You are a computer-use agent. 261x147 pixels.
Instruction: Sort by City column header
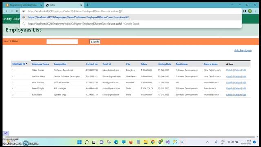click(x=128, y=64)
